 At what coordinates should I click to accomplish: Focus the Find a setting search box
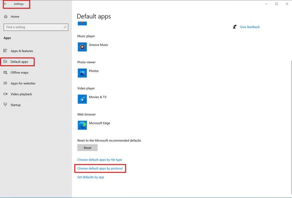[36, 27]
